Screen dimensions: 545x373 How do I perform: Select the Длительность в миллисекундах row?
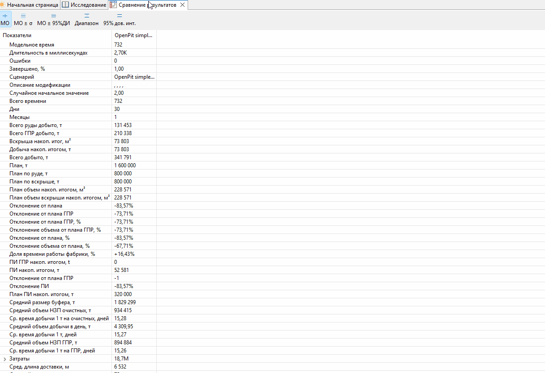tap(78, 53)
